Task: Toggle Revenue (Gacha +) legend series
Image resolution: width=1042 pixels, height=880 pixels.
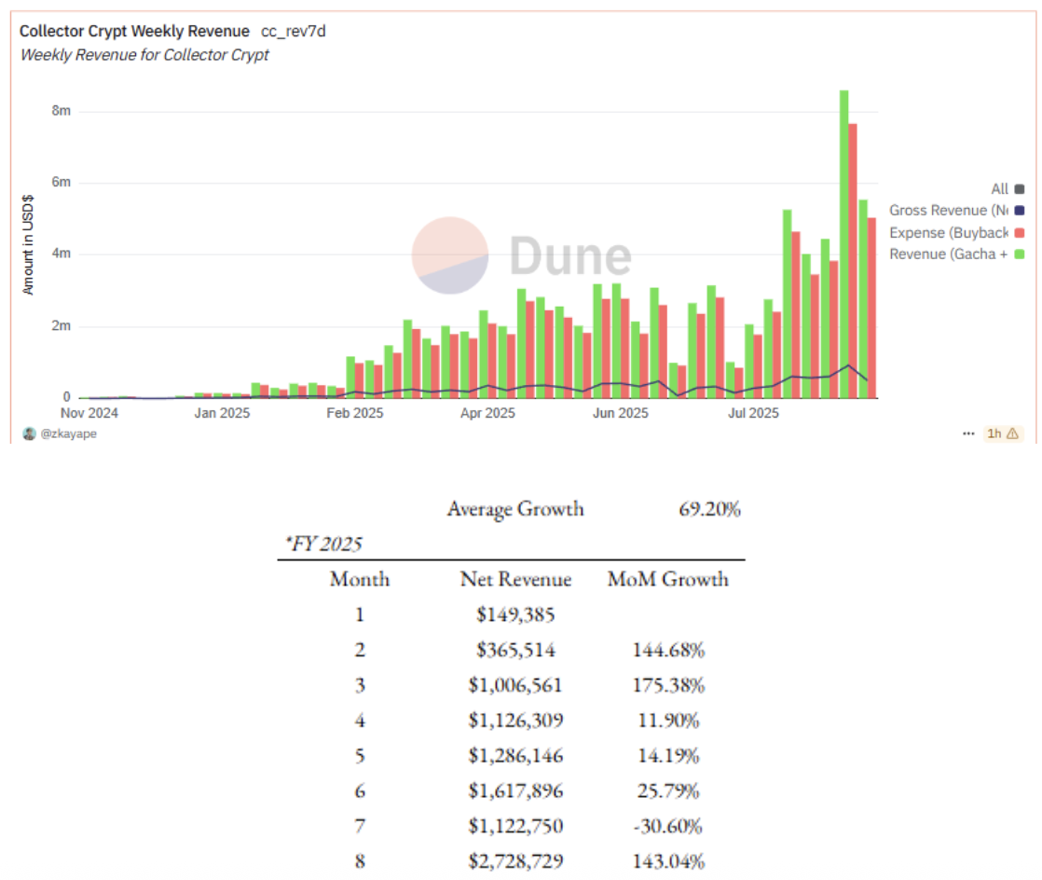Action: point(956,254)
